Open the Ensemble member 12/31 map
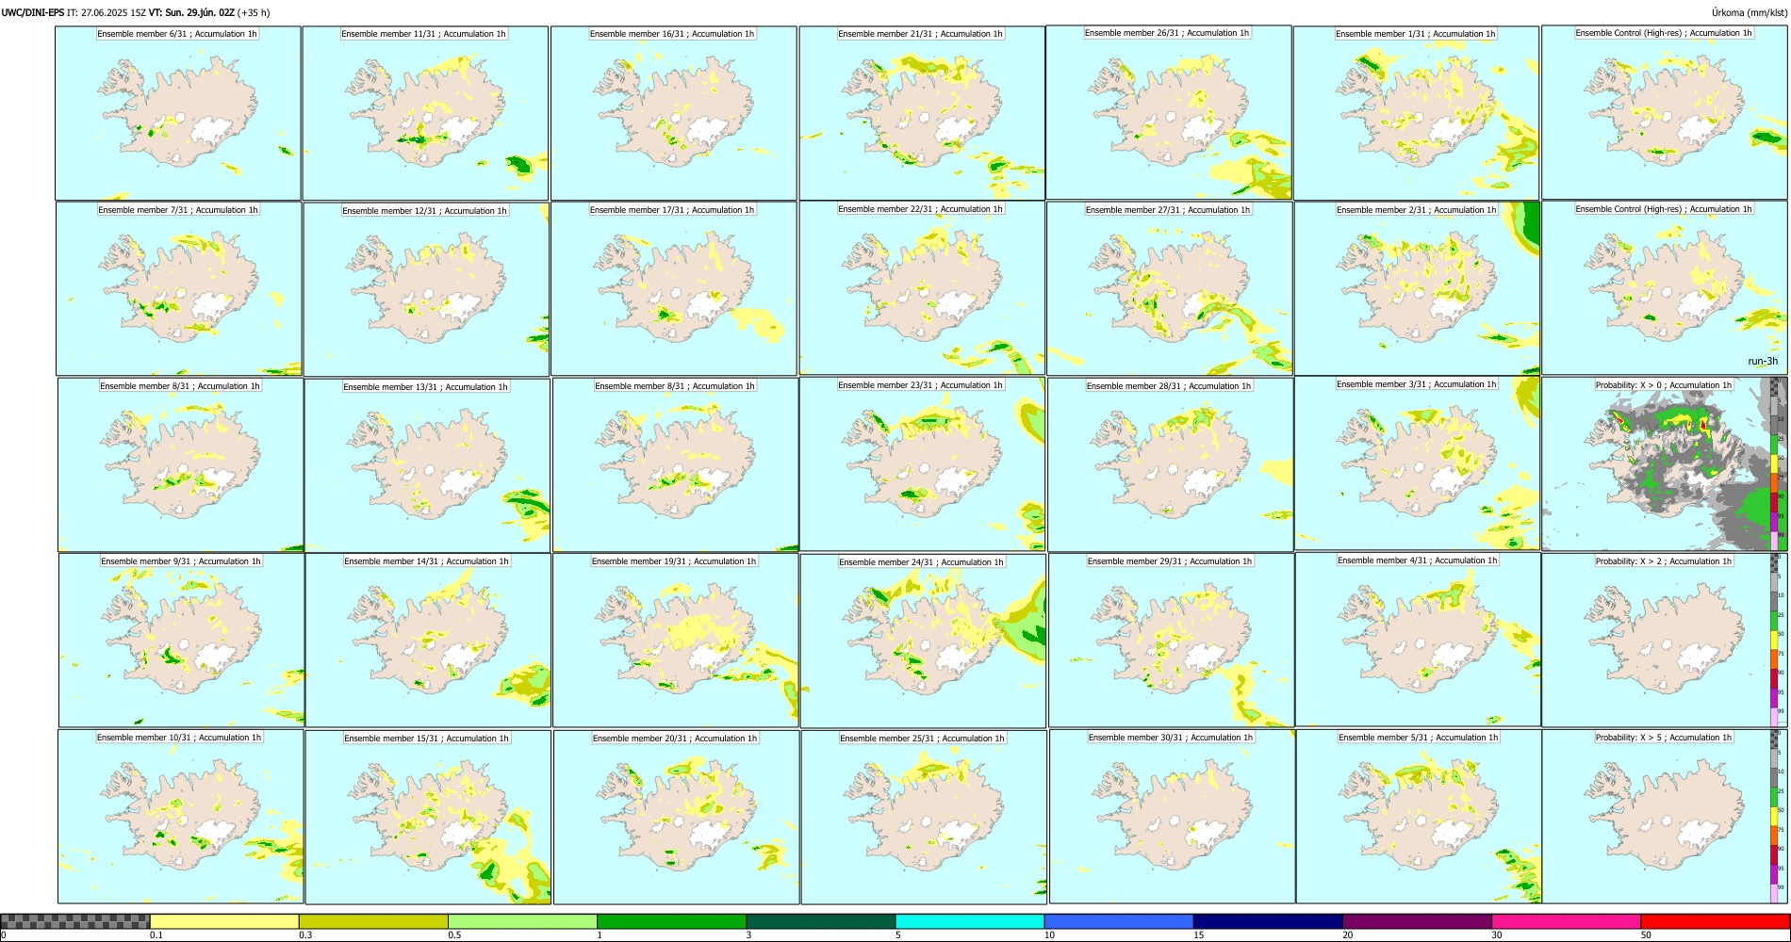 [426, 289]
